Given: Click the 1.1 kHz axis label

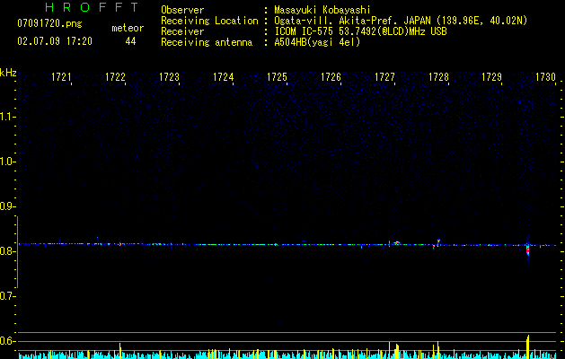Looking at the screenshot, I should [x=7, y=117].
